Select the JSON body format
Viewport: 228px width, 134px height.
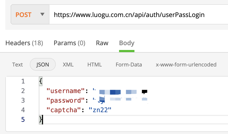[x=43, y=64]
